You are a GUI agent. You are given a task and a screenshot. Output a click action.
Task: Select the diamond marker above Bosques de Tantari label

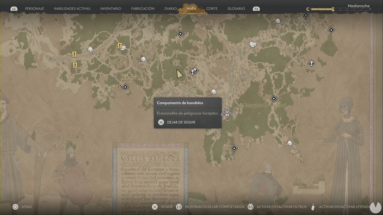point(274,99)
